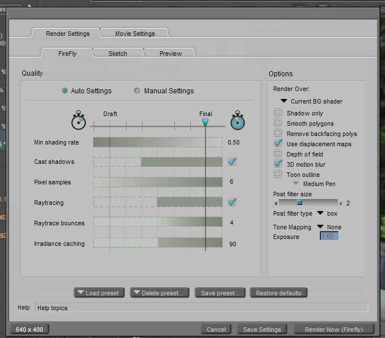Click the Final quality slider marker
This screenshot has width=385, height=338.
point(206,122)
